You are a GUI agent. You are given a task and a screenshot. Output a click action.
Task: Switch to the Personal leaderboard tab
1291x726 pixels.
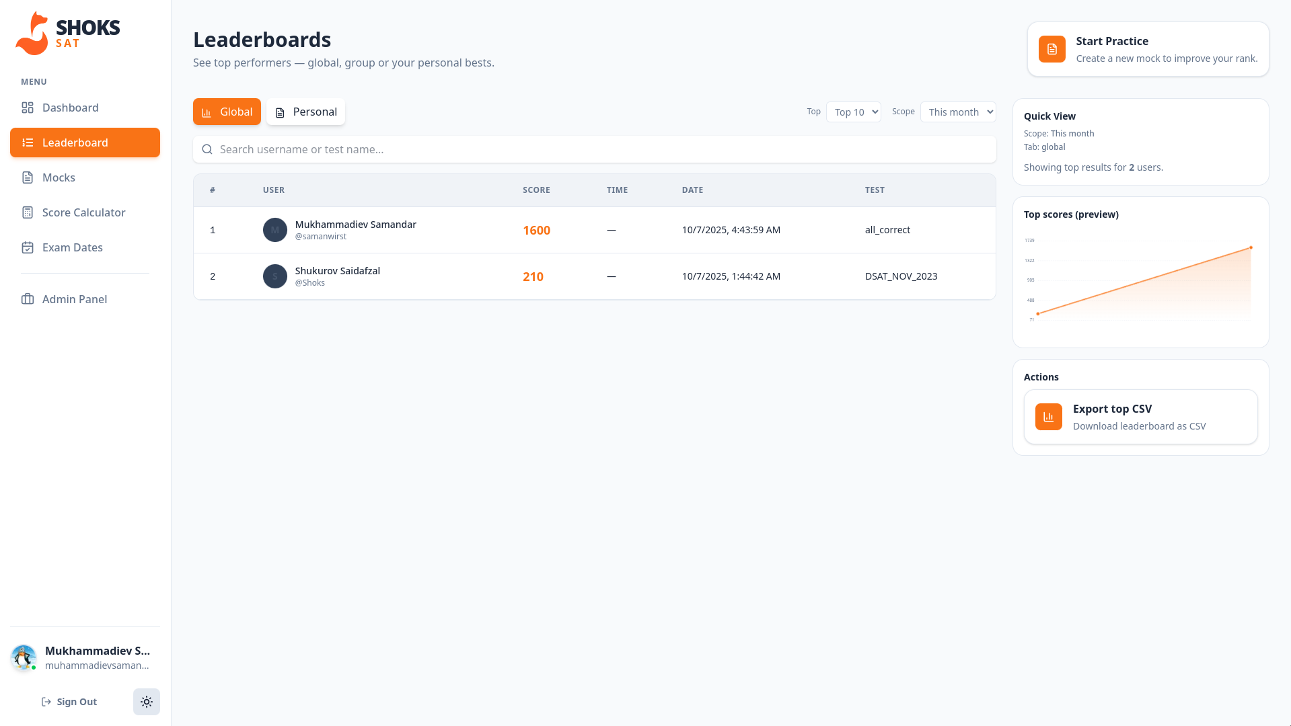[x=305, y=112]
